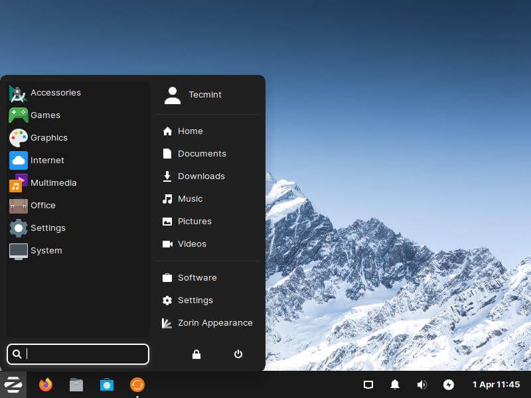Open the Software store icon in the taskbar

click(107, 385)
